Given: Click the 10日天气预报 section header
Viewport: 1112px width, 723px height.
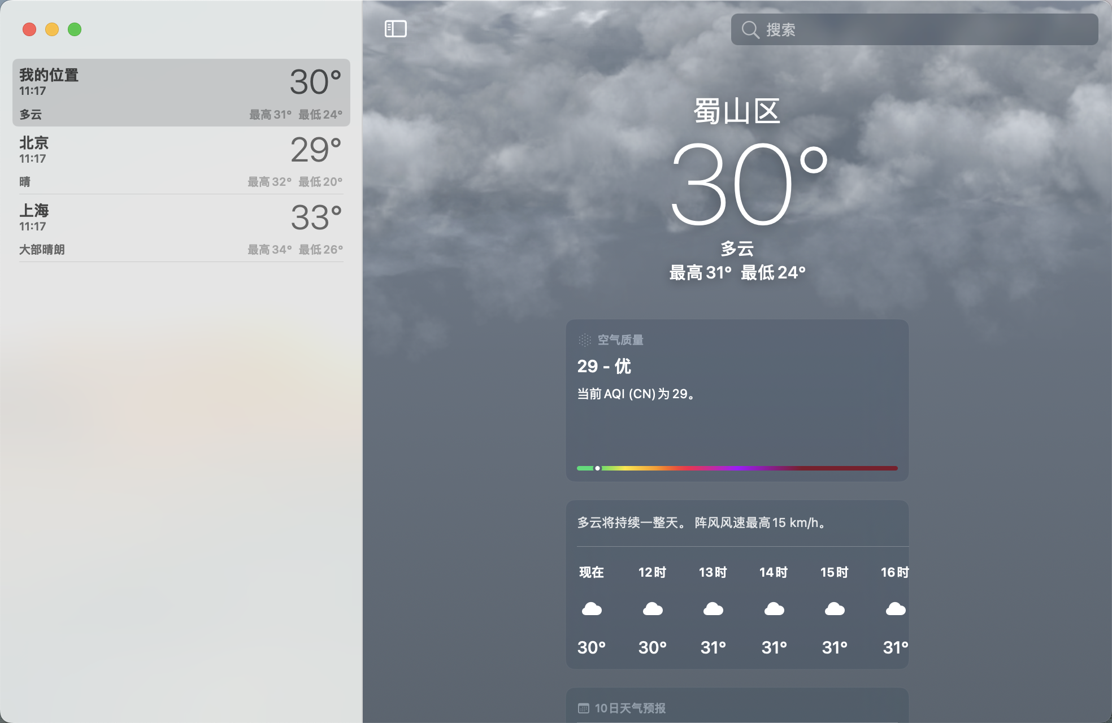Looking at the screenshot, I should point(630,708).
